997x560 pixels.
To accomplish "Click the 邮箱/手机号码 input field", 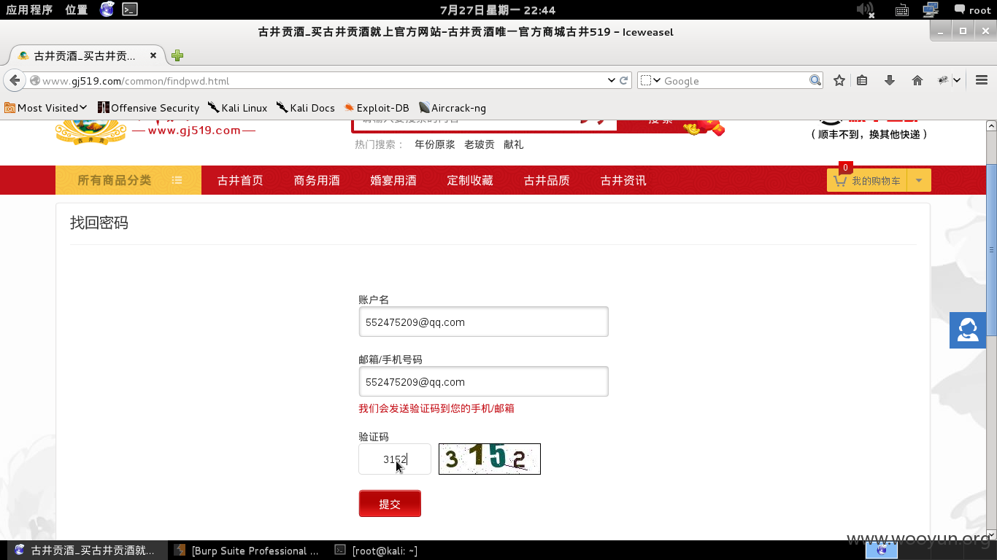I will [x=483, y=381].
